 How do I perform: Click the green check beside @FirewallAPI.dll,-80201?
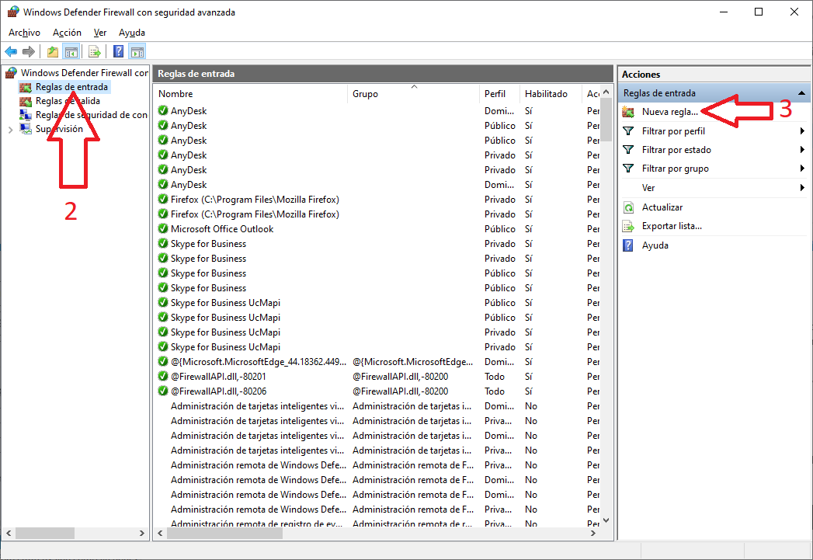pyautogui.click(x=163, y=377)
